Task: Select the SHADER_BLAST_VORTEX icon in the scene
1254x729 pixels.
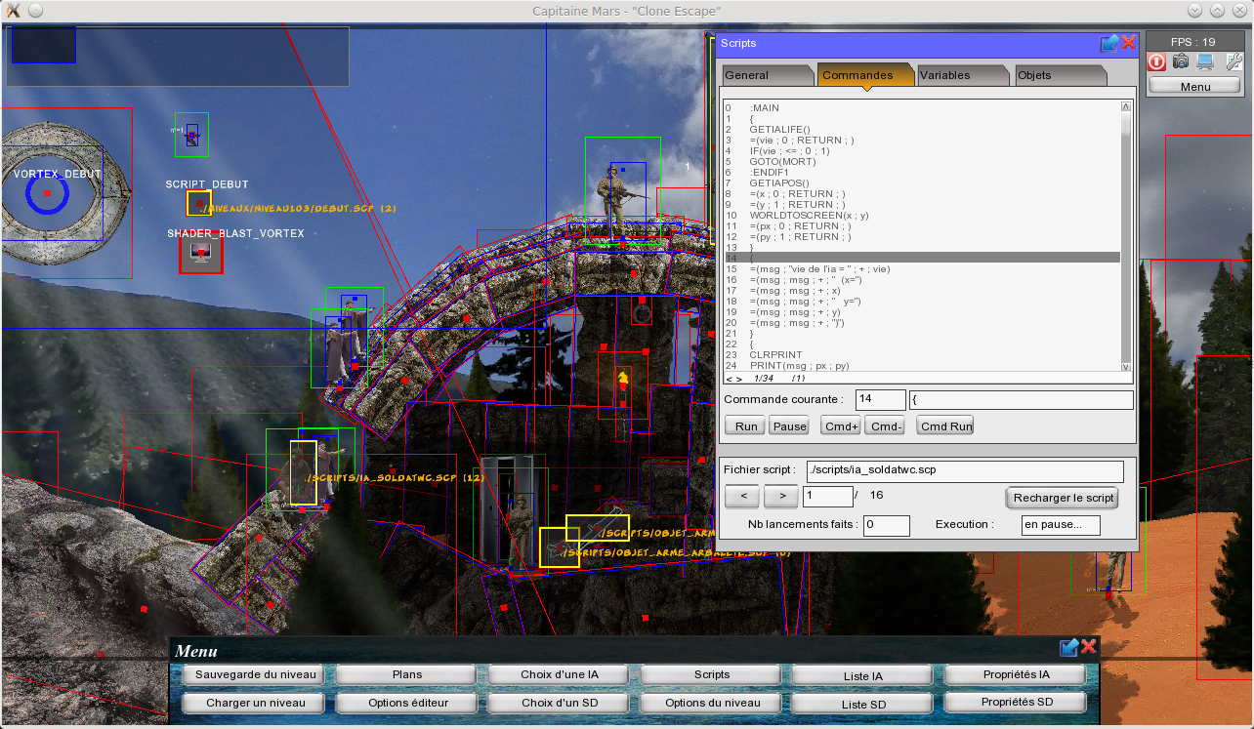Action: (200, 252)
